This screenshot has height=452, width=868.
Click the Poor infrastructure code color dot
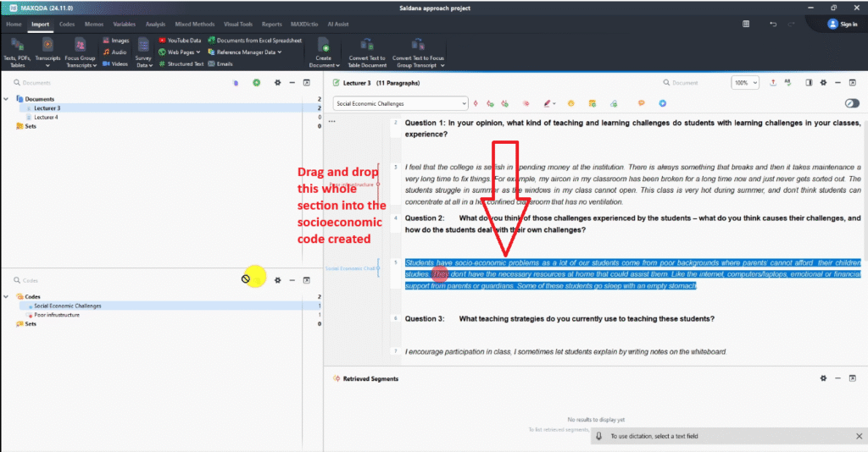(30, 315)
